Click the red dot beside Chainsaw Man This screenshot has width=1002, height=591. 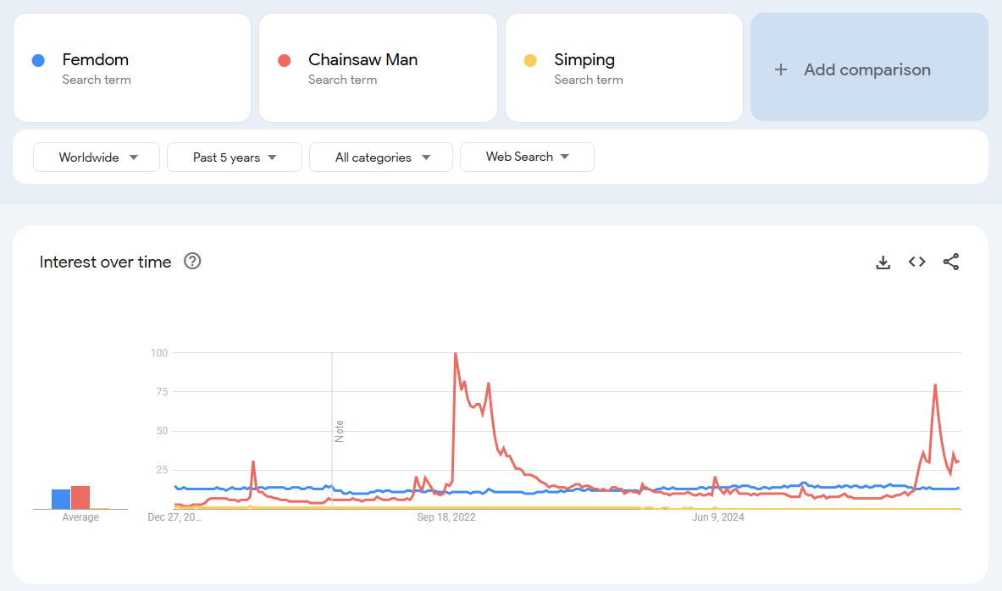(x=285, y=60)
